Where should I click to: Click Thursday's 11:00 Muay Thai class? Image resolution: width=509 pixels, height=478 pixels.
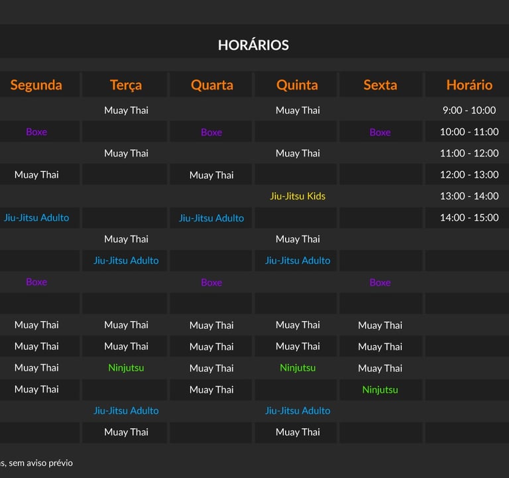click(x=298, y=153)
